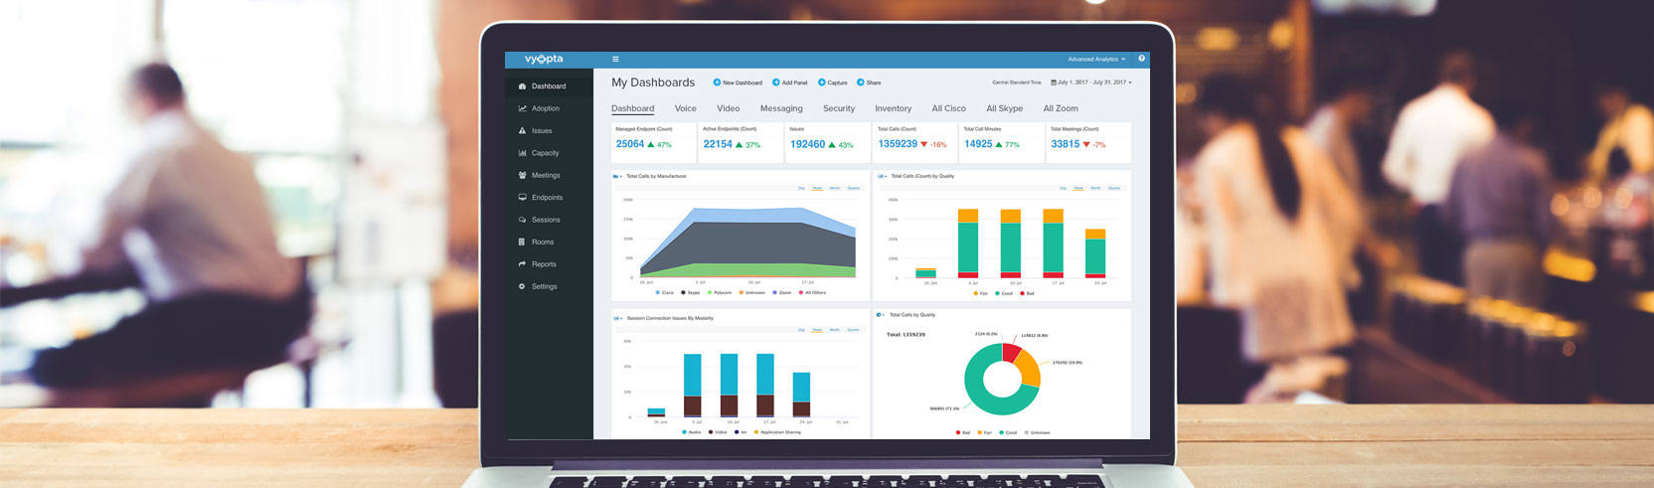Image resolution: width=1654 pixels, height=488 pixels.
Task: Click the calendar icon beside the date range
Action: click(1054, 82)
